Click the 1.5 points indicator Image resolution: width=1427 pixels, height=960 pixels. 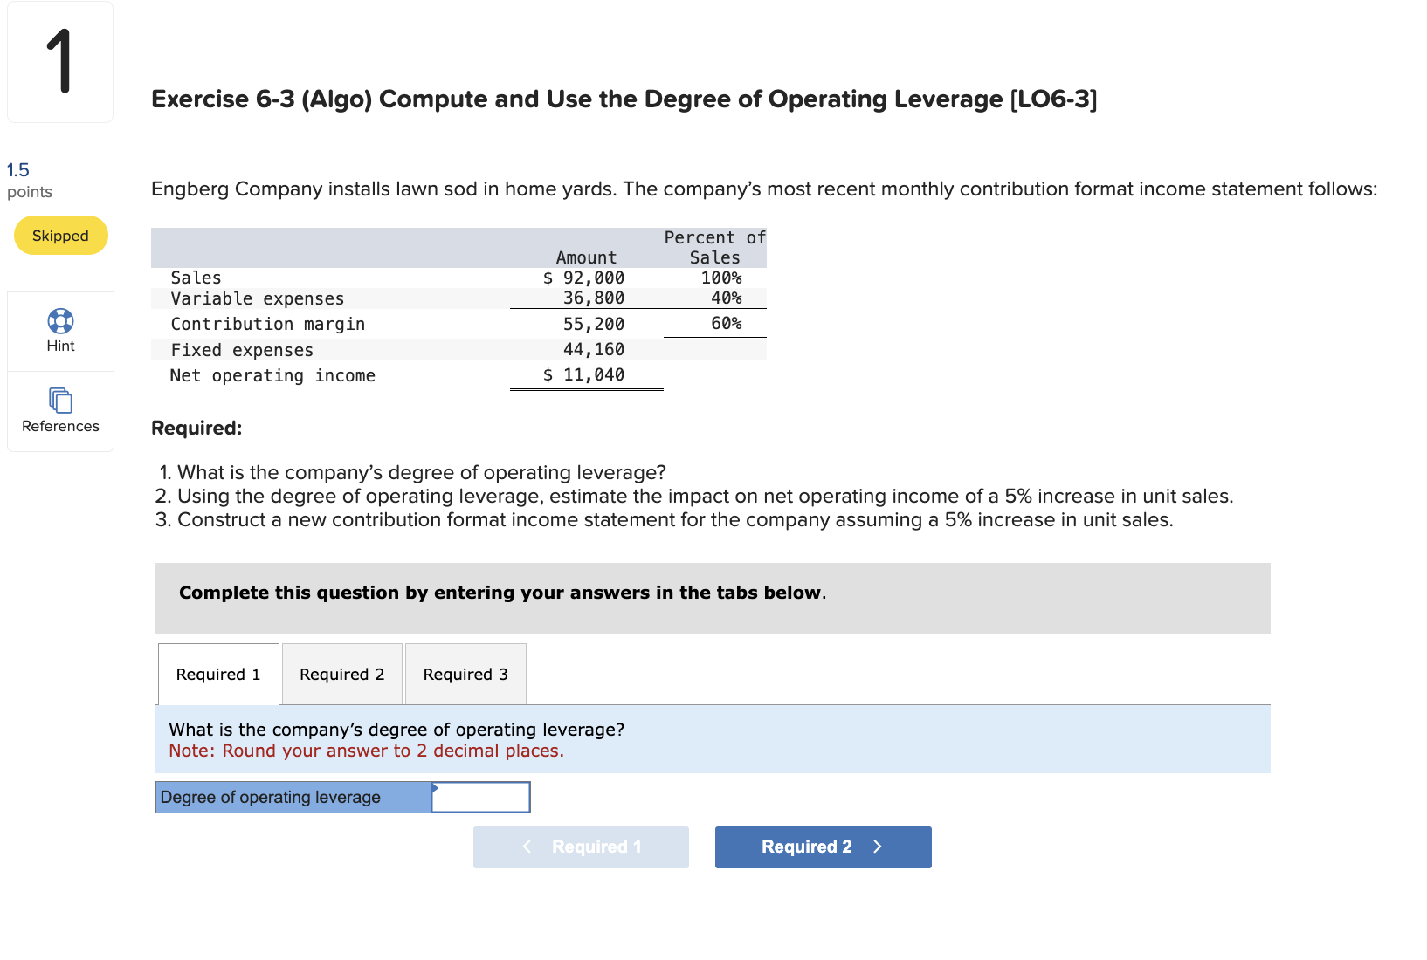point(29,180)
